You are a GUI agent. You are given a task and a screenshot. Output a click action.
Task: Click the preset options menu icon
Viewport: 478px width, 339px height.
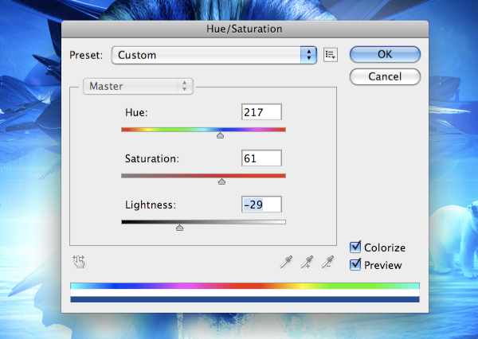point(331,55)
